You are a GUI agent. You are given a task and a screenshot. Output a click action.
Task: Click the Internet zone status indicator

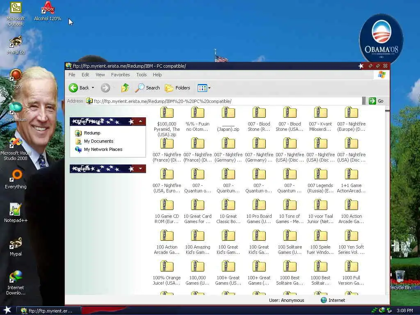[333, 300]
